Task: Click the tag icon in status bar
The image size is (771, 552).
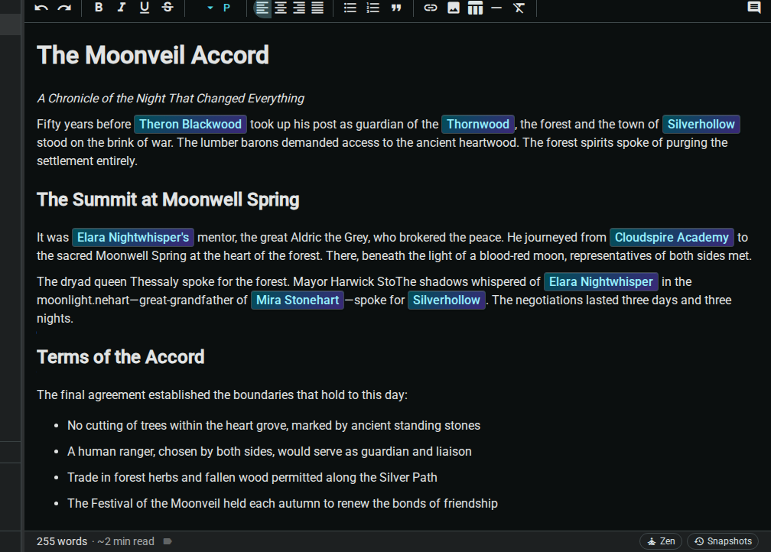Action: (x=168, y=541)
